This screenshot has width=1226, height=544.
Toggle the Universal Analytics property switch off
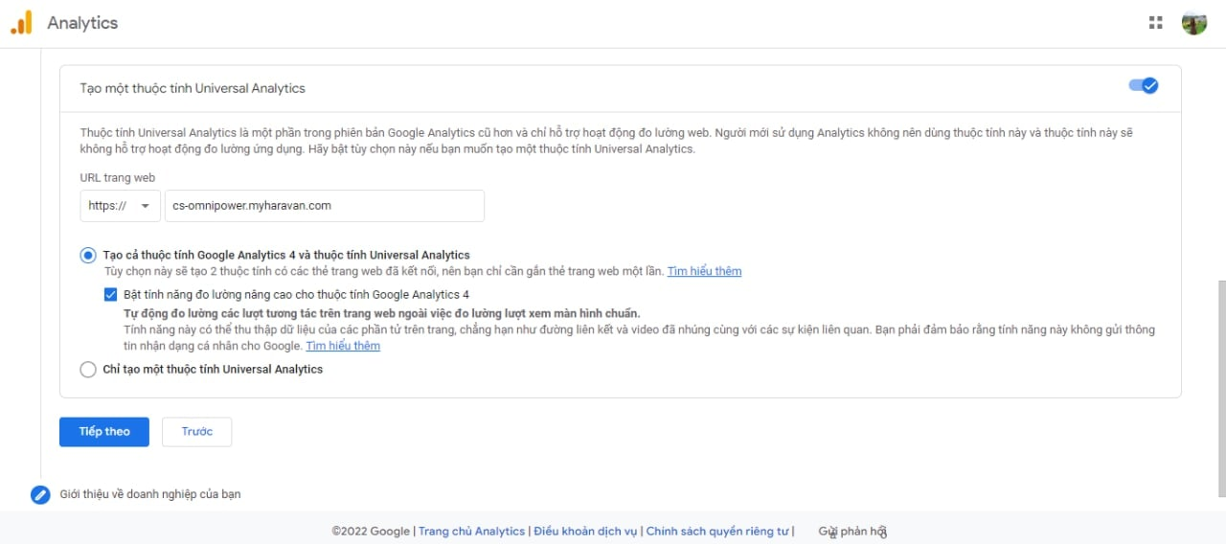point(1144,85)
